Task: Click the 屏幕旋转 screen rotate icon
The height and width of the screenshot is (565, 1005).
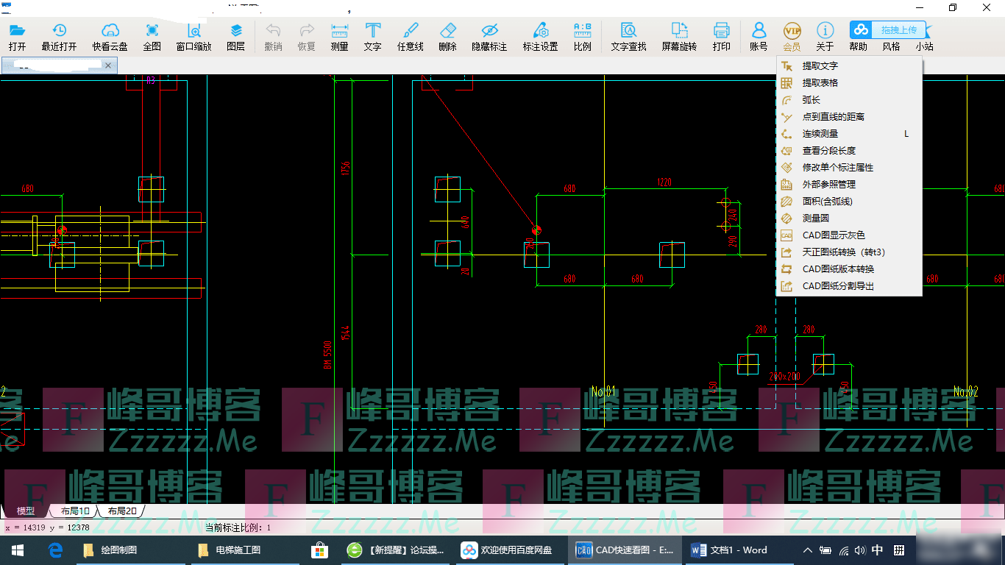Action: (x=678, y=36)
